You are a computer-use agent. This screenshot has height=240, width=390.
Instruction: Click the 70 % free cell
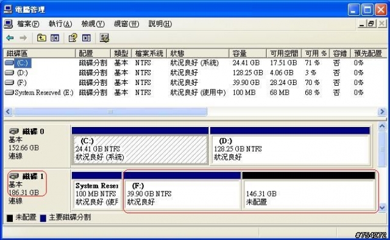[312, 82]
